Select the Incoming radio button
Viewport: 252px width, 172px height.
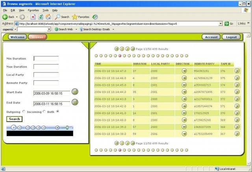(44, 111)
